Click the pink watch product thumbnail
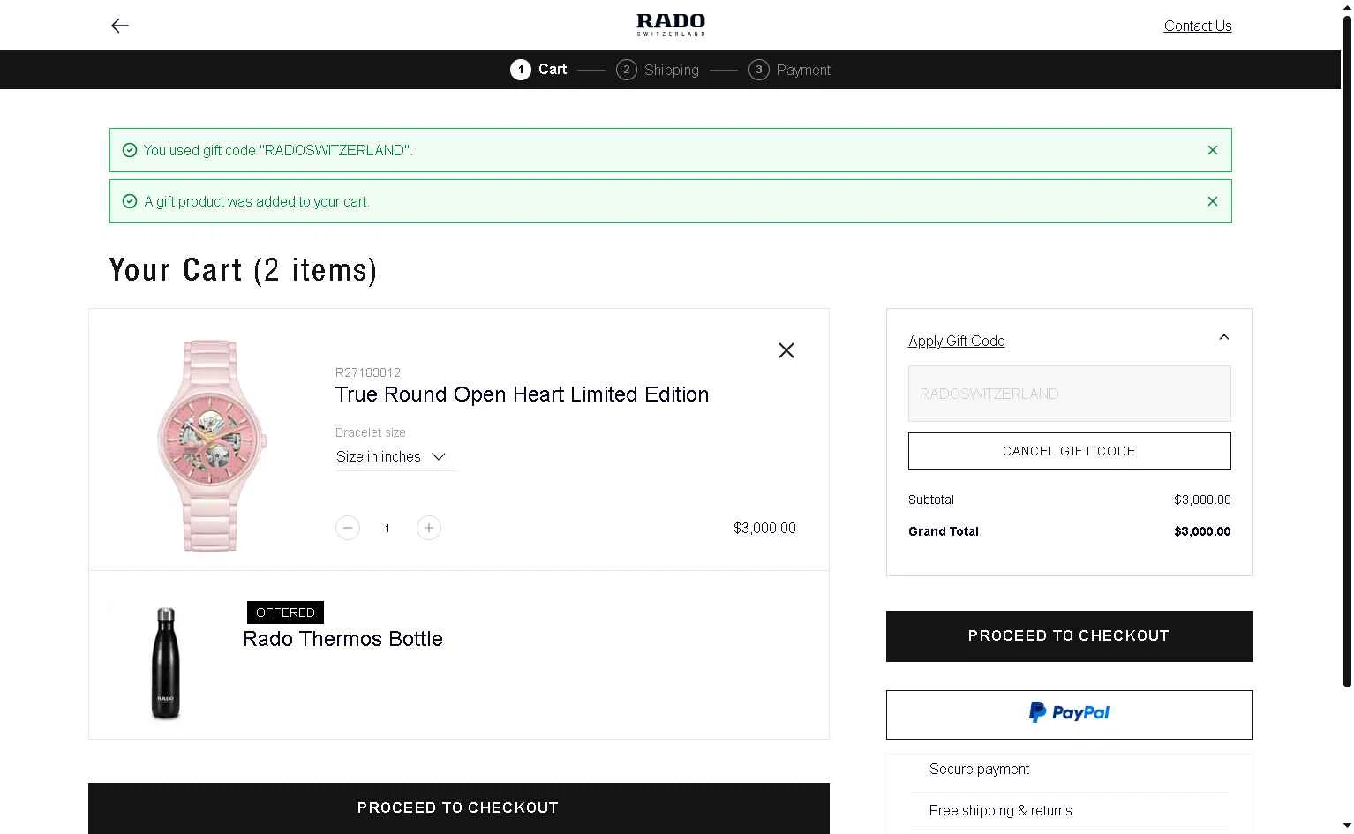Screen dimensions: 1354x834 point(210,445)
